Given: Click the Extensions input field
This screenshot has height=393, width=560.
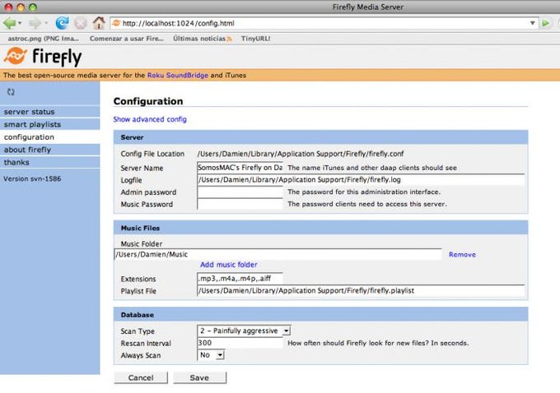Looking at the screenshot, I should 240,279.
